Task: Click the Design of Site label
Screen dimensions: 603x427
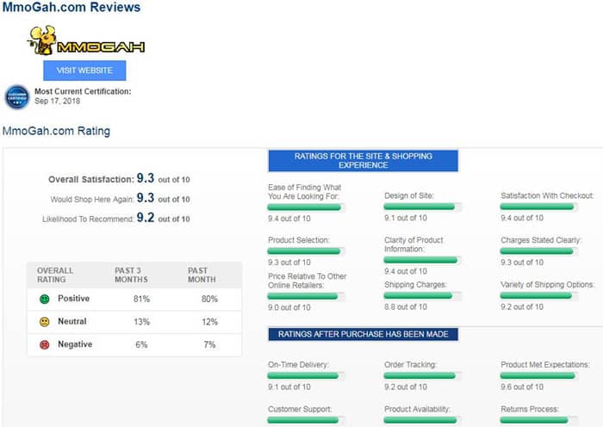Action: 409,195
